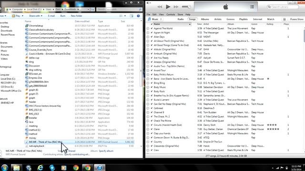Click the cloud icon beside Cartbread
Viewport: 305px width, 171px height.
148,108
